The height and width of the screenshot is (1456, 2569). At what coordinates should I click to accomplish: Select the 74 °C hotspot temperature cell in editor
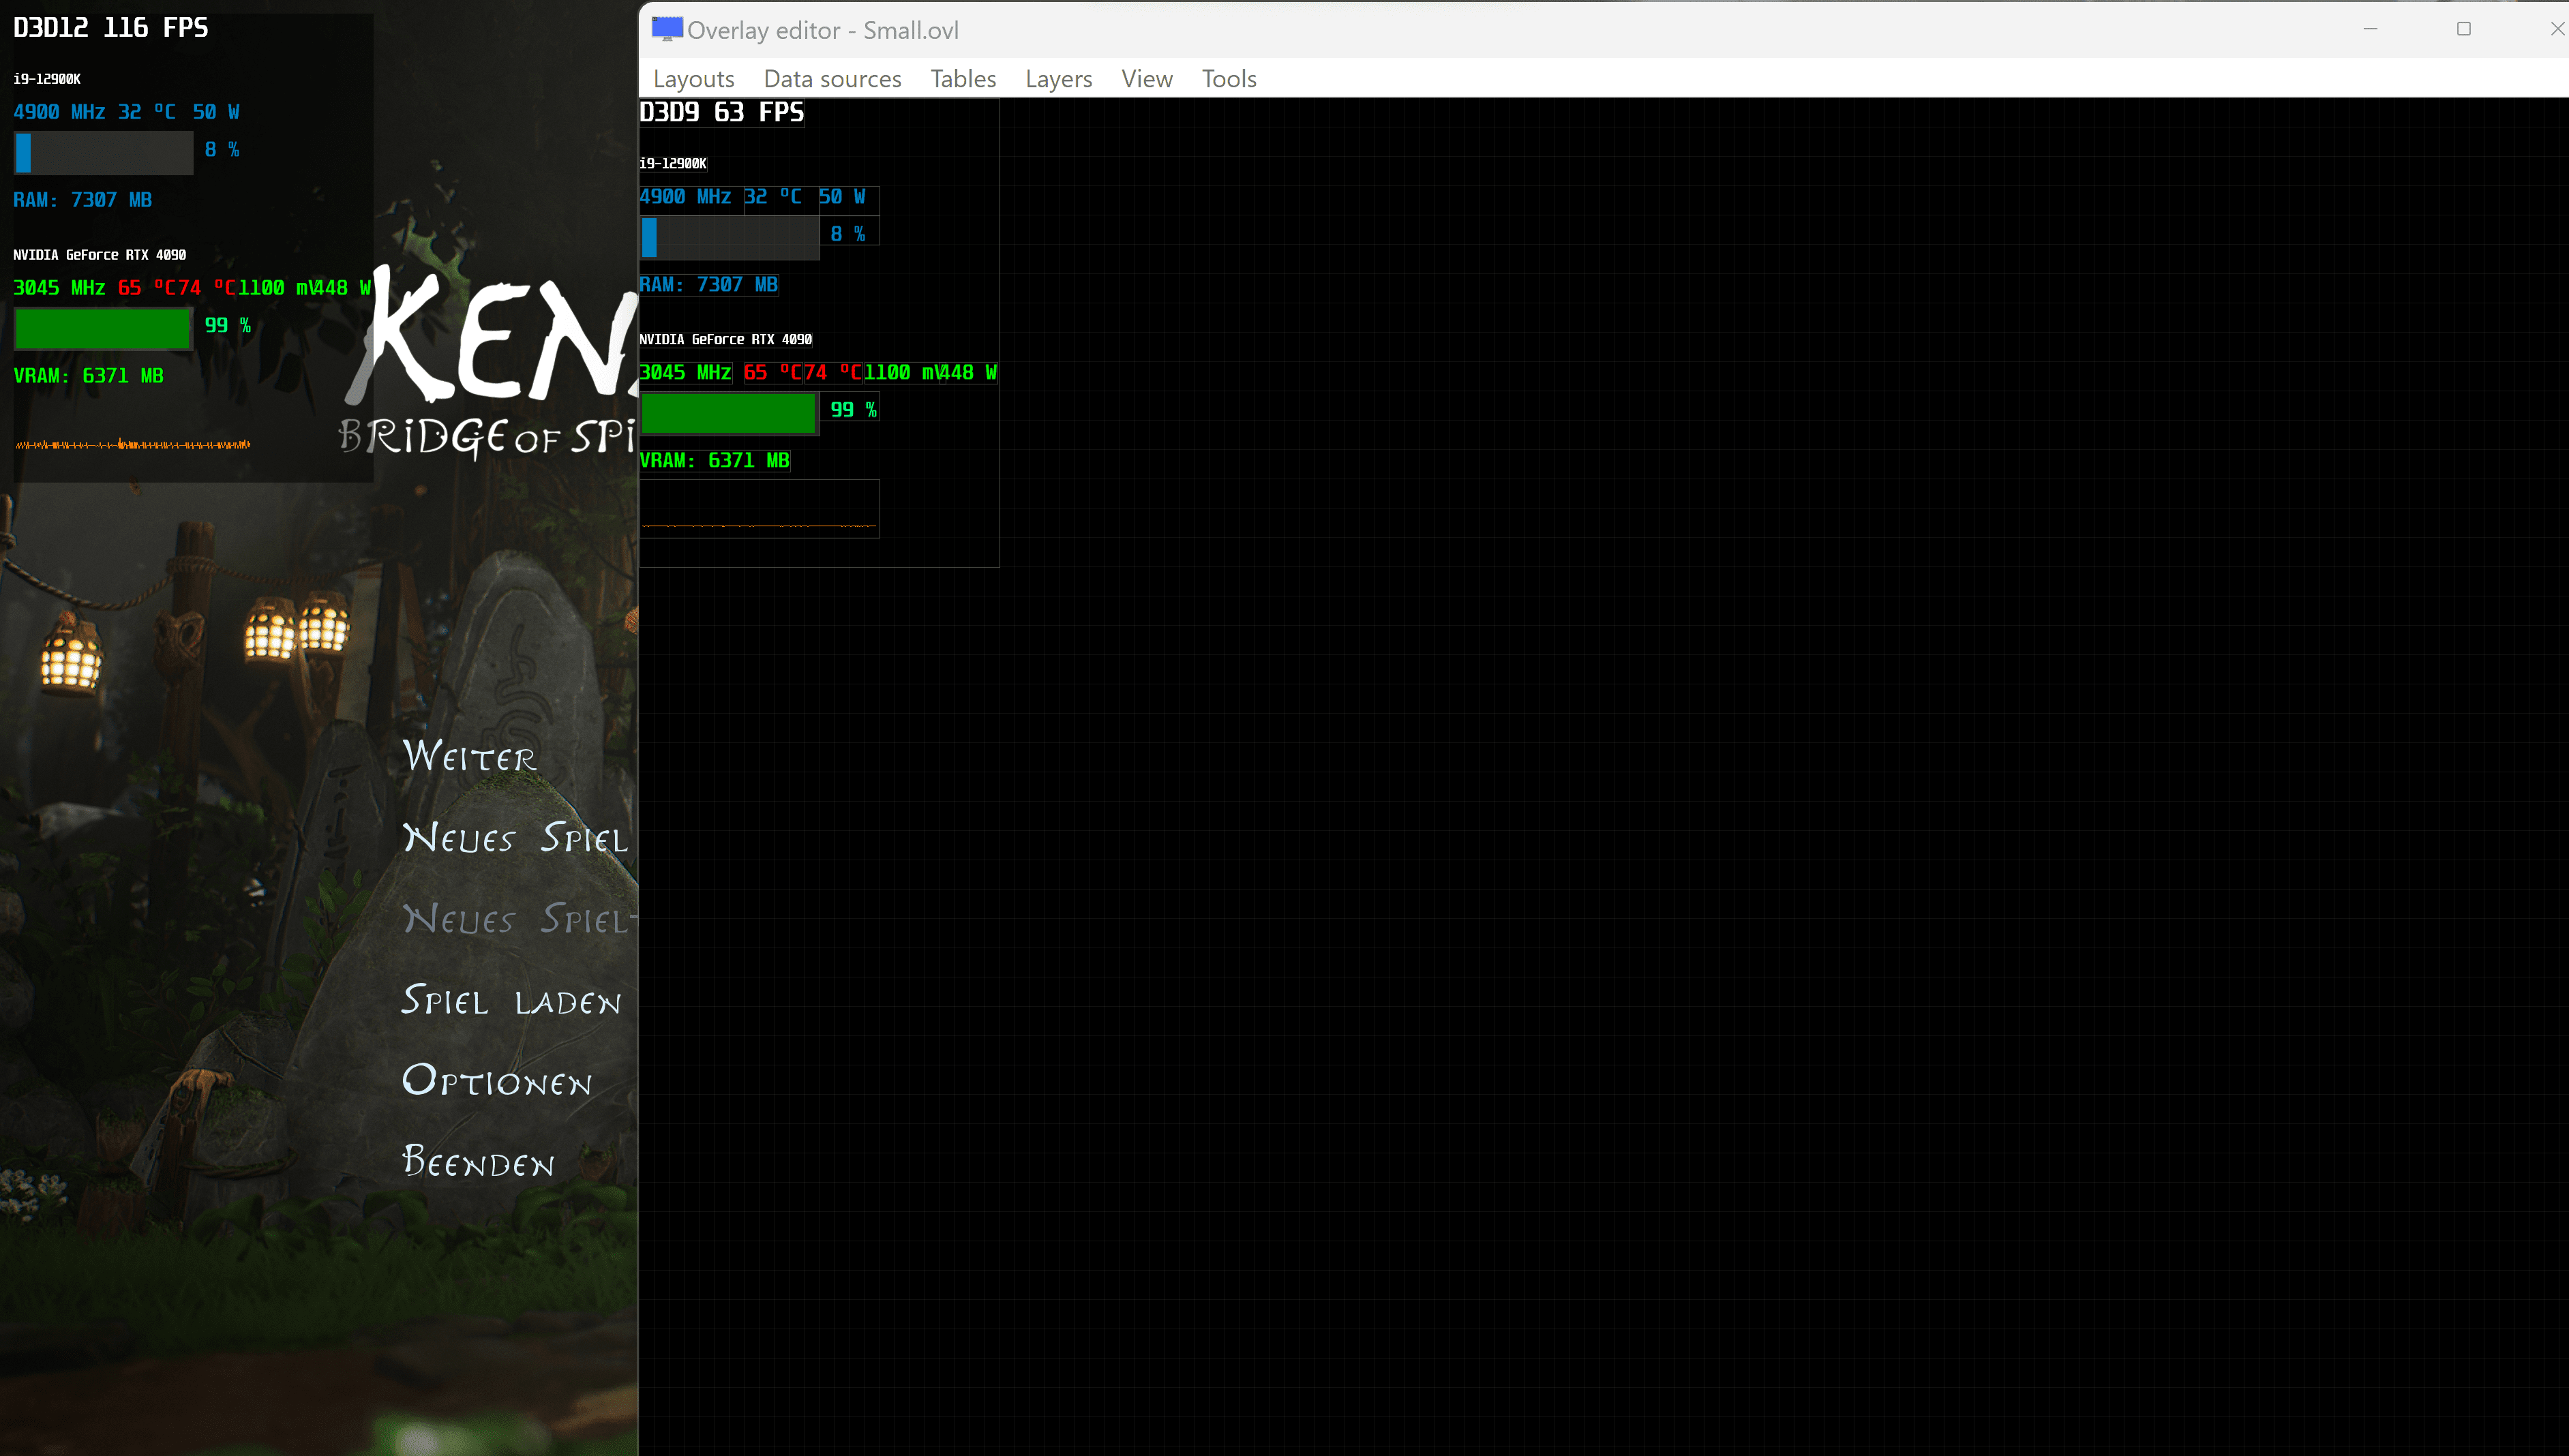coord(834,373)
